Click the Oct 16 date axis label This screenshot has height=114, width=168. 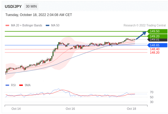click(70, 109)
